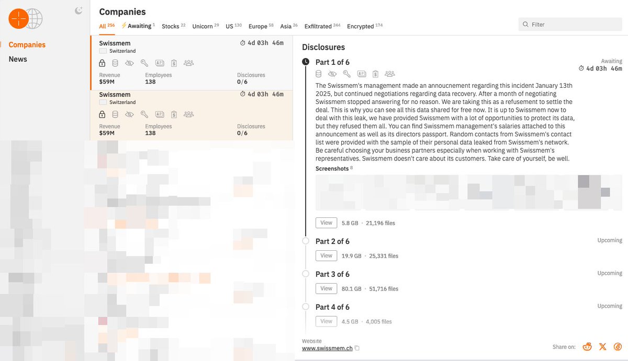Switch to the Stocks tab
The height and width of the screenshot is (361, 628).
click(174, 26)
